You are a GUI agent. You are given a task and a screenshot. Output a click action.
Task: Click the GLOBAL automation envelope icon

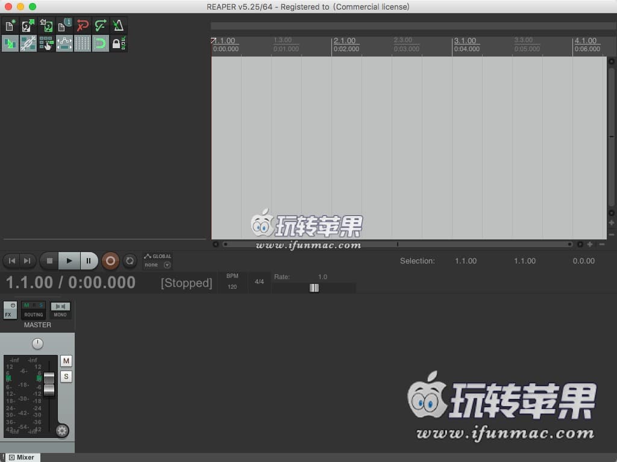(148, 256)
